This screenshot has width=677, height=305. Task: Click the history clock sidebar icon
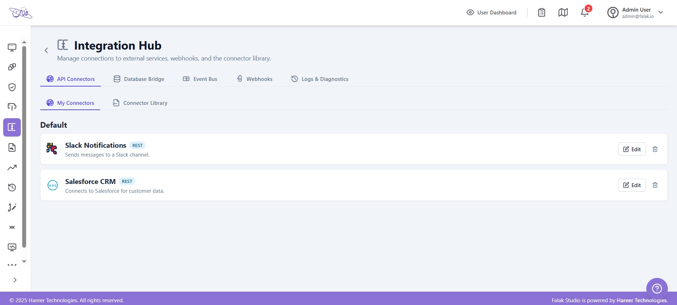point(12,187)
